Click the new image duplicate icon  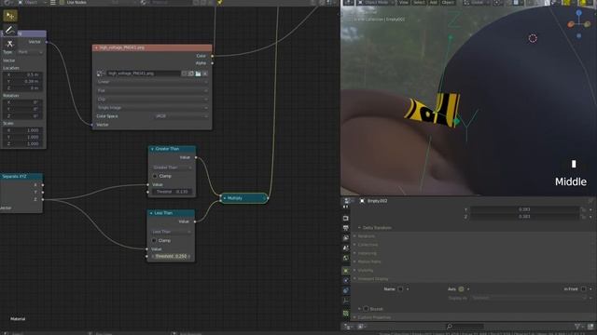[191, 74]
